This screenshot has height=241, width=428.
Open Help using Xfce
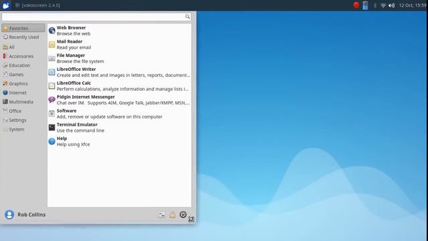pos(119,141)
